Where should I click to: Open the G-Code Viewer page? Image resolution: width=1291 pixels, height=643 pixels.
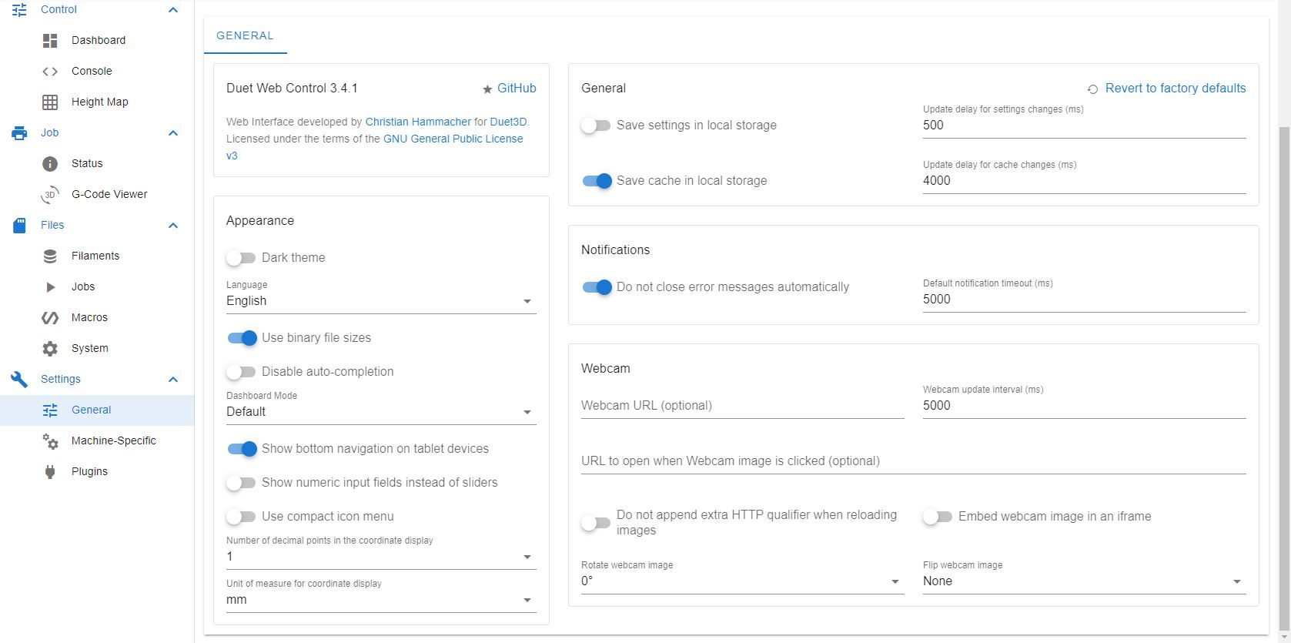[x=97, y=194]
